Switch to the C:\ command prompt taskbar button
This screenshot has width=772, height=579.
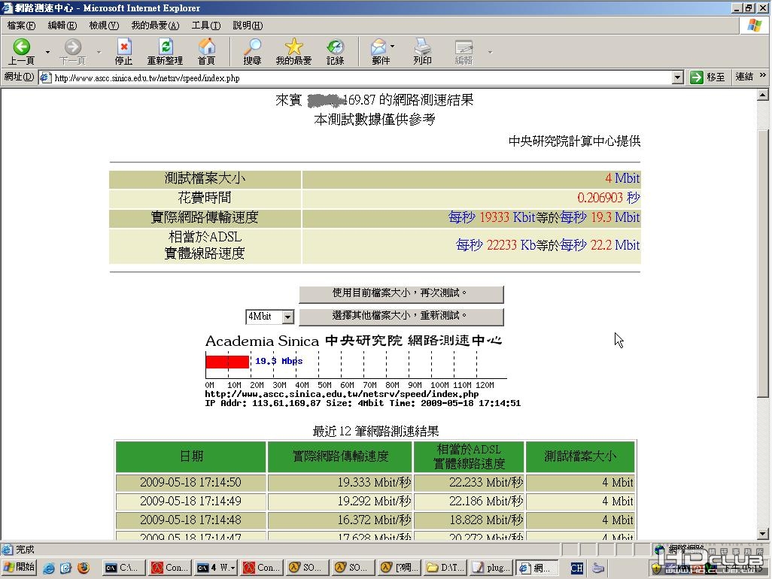point(123,568)
